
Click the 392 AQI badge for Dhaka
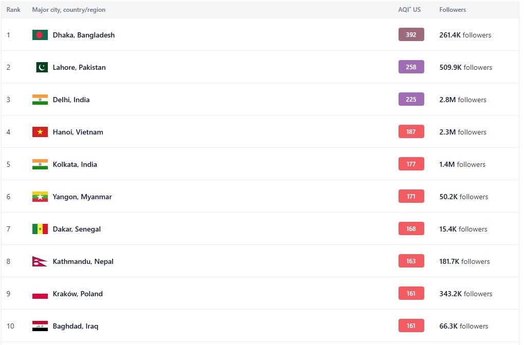[411, 34]
